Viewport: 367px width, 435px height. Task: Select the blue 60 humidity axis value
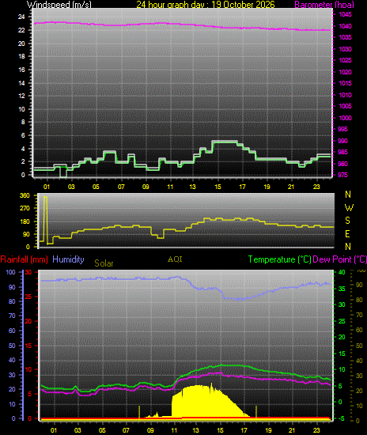12,331
